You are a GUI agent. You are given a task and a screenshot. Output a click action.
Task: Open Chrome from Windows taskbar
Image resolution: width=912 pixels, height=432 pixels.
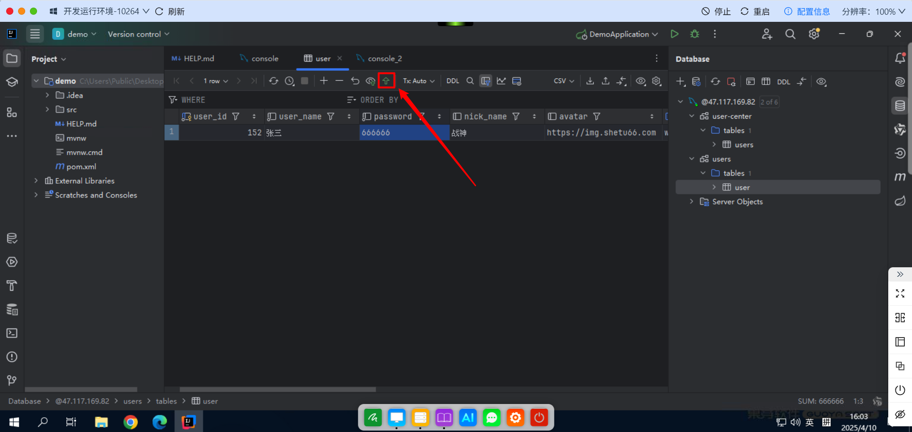pos(131,422)
